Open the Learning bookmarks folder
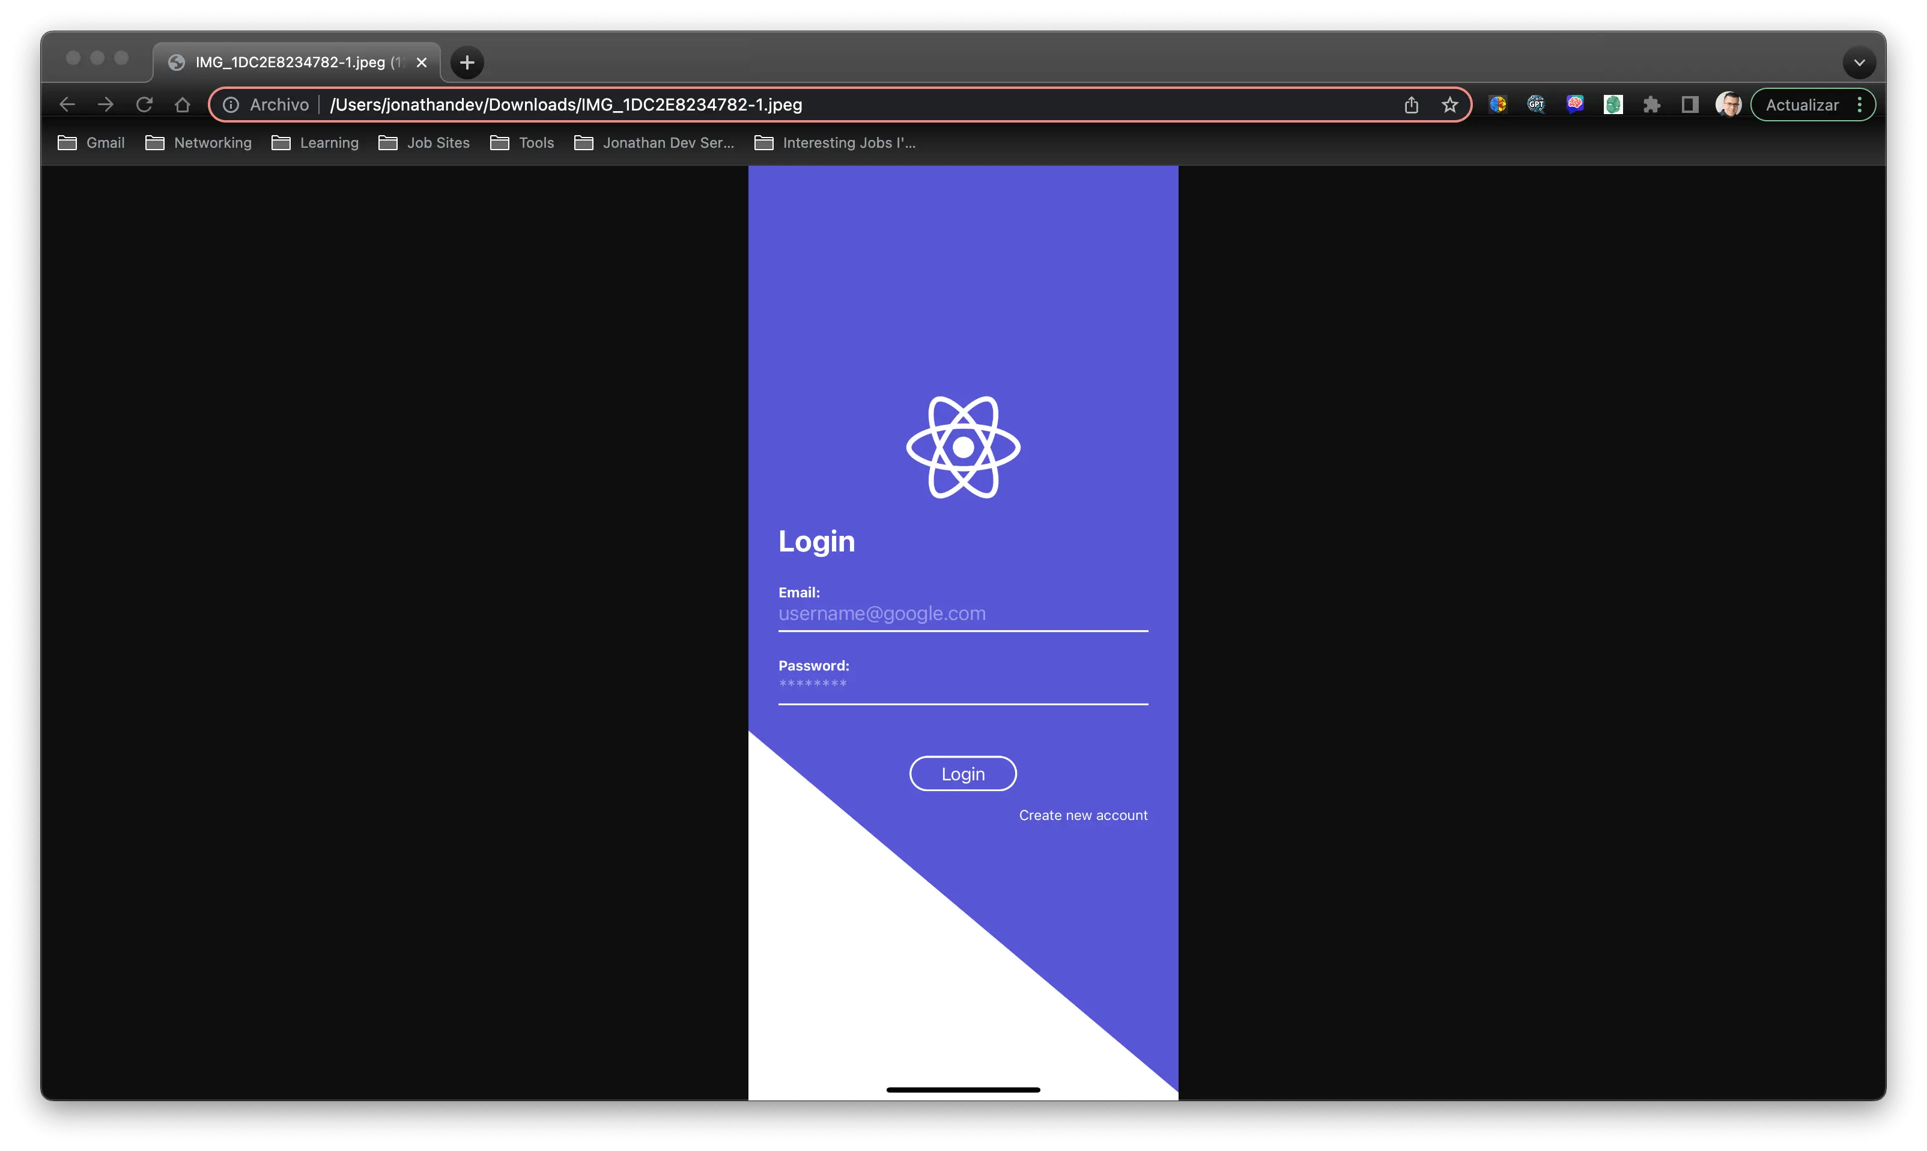 tap(315, 143)
